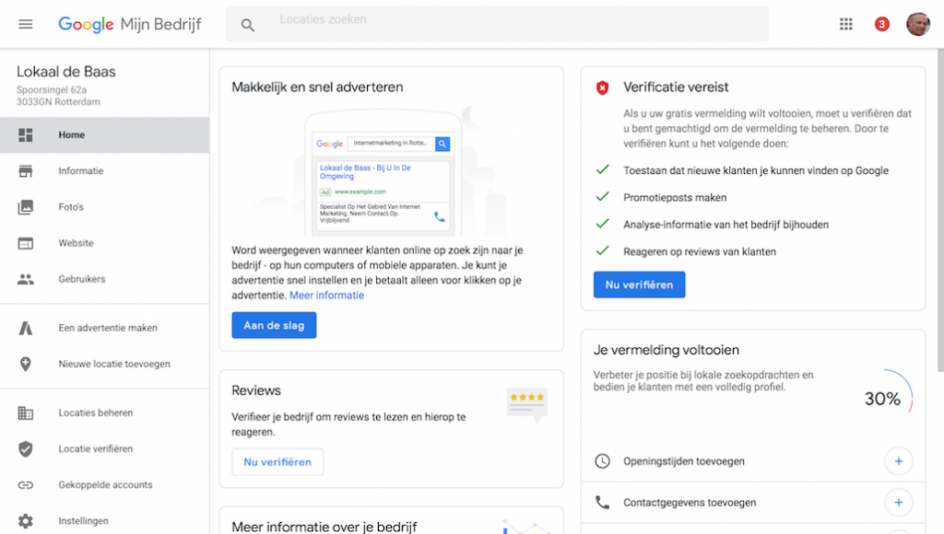The height and width of the screenshot is (534, 944).
Task: Click the Aan de slag button
Action: pos(274,325)
